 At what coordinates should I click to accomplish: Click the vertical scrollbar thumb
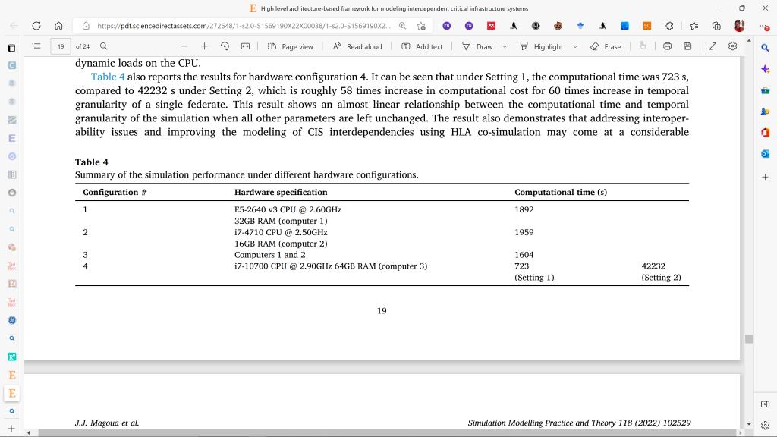(x=749, y=338)
